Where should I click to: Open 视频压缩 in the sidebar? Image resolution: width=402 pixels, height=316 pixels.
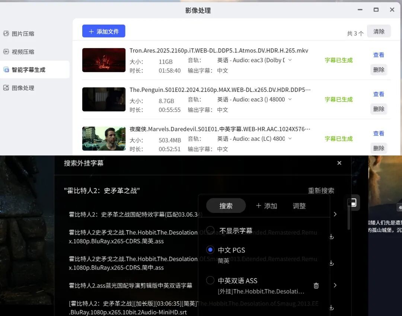pos(23,52)
